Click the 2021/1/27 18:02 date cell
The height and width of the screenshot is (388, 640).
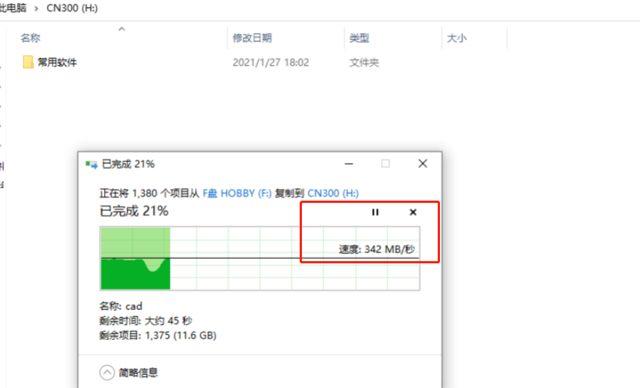pyautogui.click(x=271, y=63)
